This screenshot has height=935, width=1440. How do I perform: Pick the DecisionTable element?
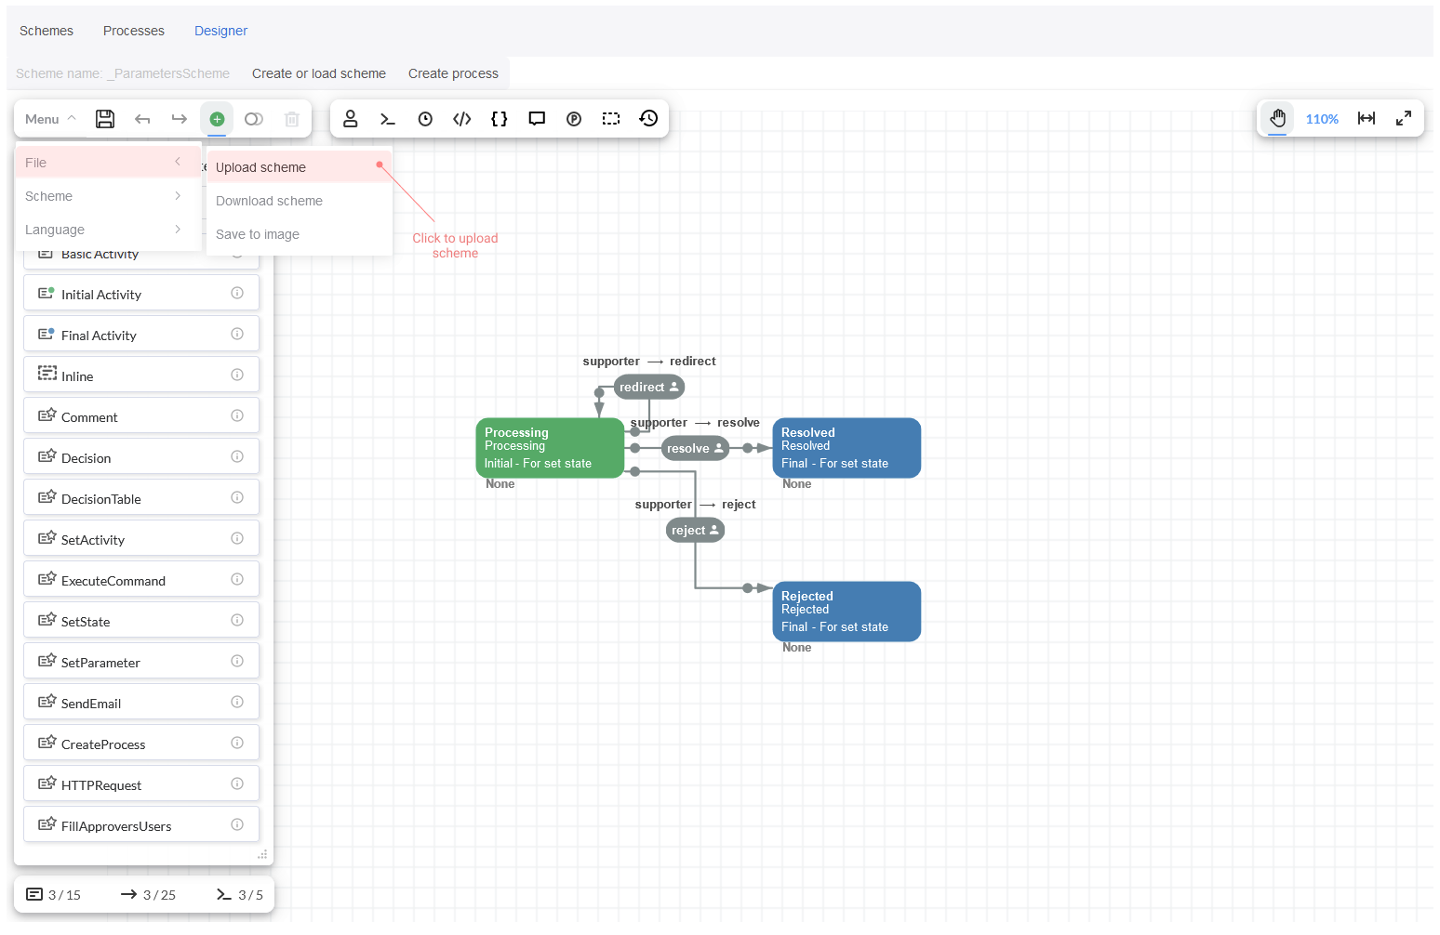(x=141, y=498)
